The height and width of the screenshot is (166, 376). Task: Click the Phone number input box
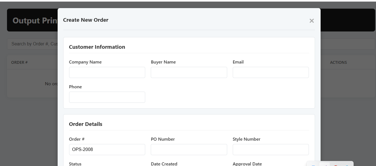click(107, 97)
